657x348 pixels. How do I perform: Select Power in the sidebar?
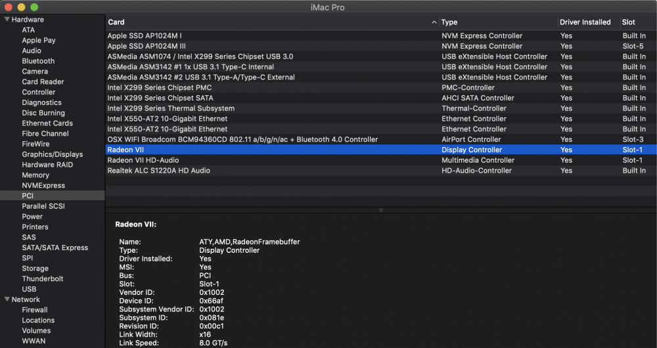(x=32, y=217)
